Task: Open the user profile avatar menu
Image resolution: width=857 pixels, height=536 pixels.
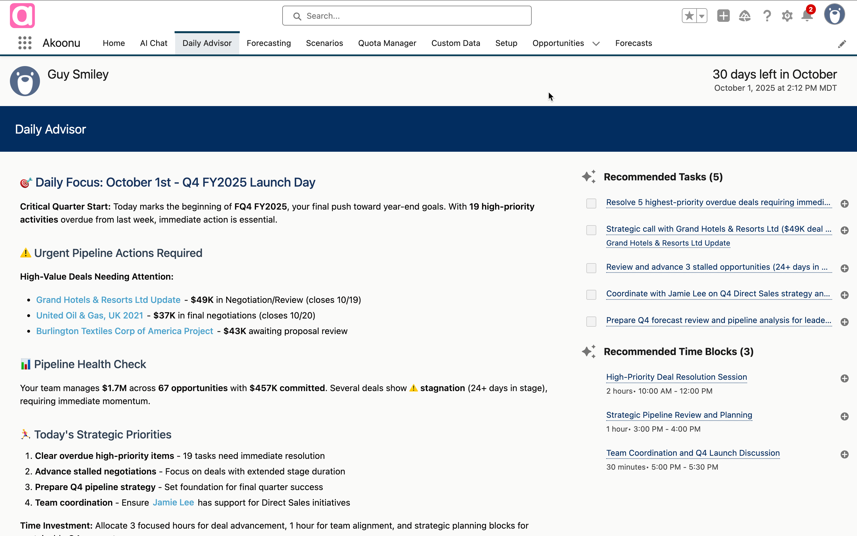Action: tap(834, 15)
